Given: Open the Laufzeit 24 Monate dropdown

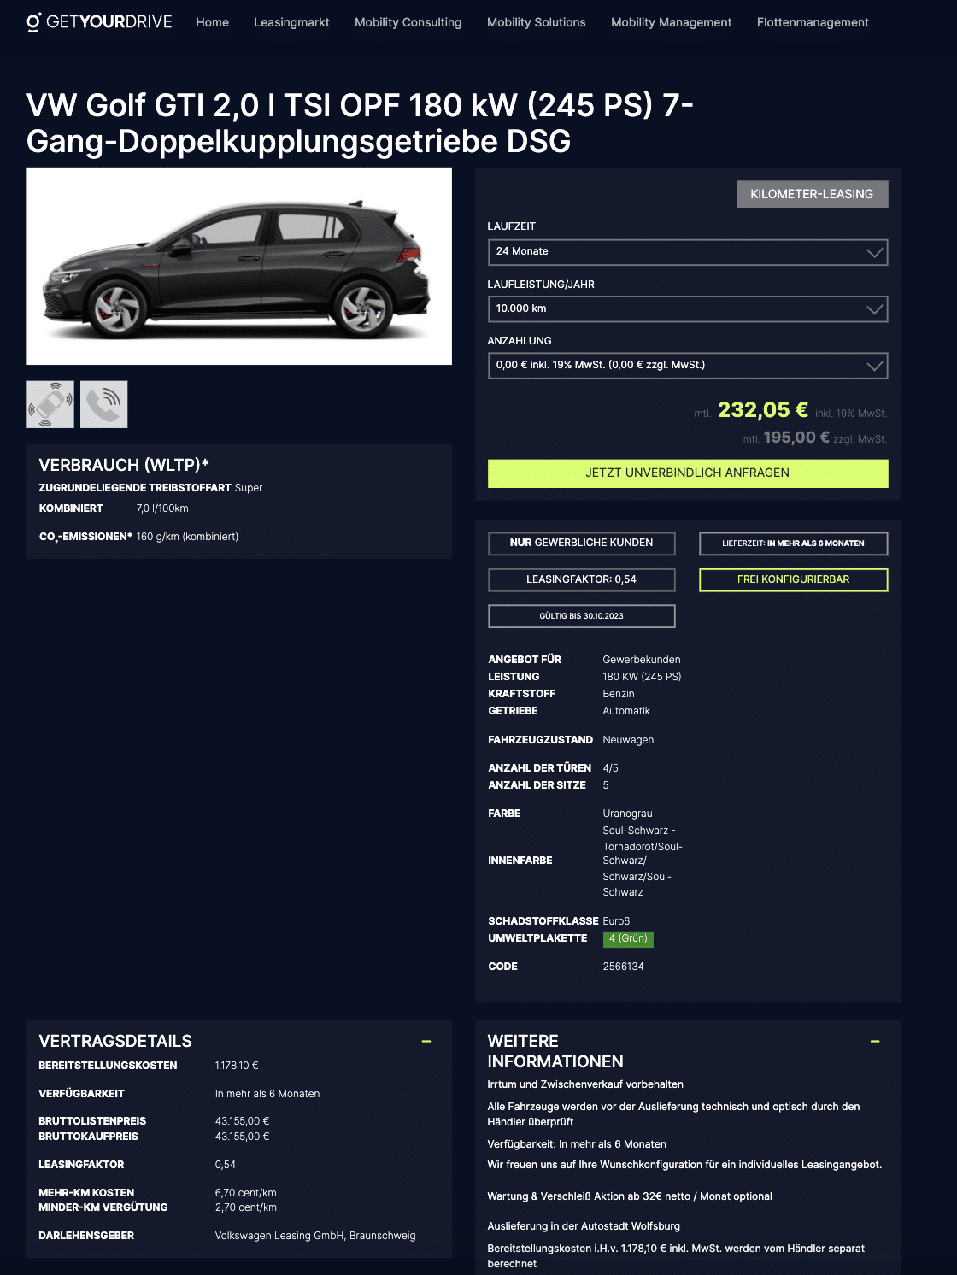Looking at the screenshot, I should coord(688,252).
